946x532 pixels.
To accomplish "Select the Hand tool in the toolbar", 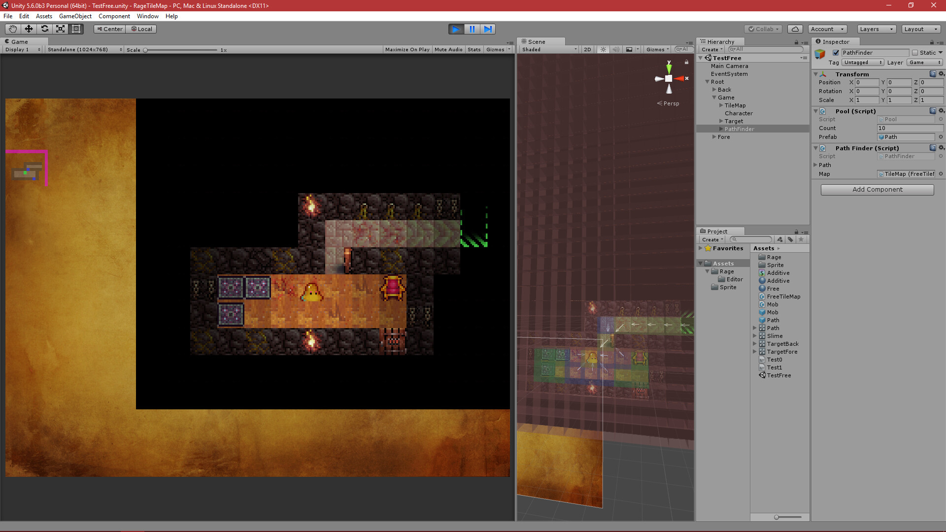I will (x=12, y=29).
